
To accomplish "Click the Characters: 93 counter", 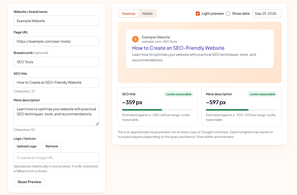I will tap(24, 130).
